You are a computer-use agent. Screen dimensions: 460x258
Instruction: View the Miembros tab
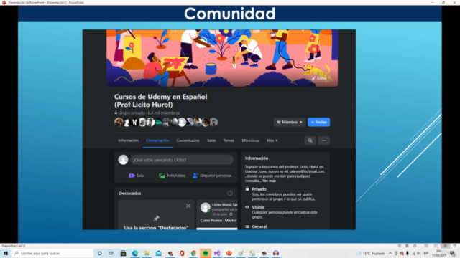(x=250, y=140)
